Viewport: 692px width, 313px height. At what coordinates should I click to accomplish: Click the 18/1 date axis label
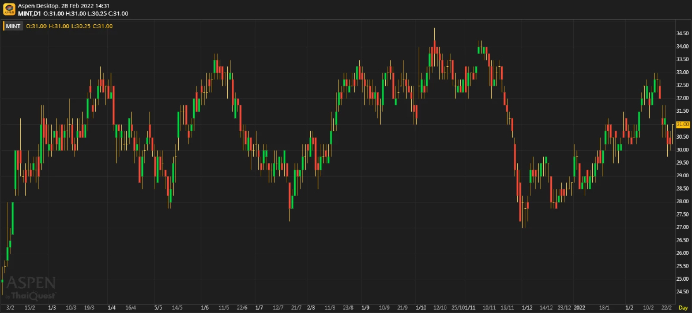pyautogui.click(x=605, y=308)
